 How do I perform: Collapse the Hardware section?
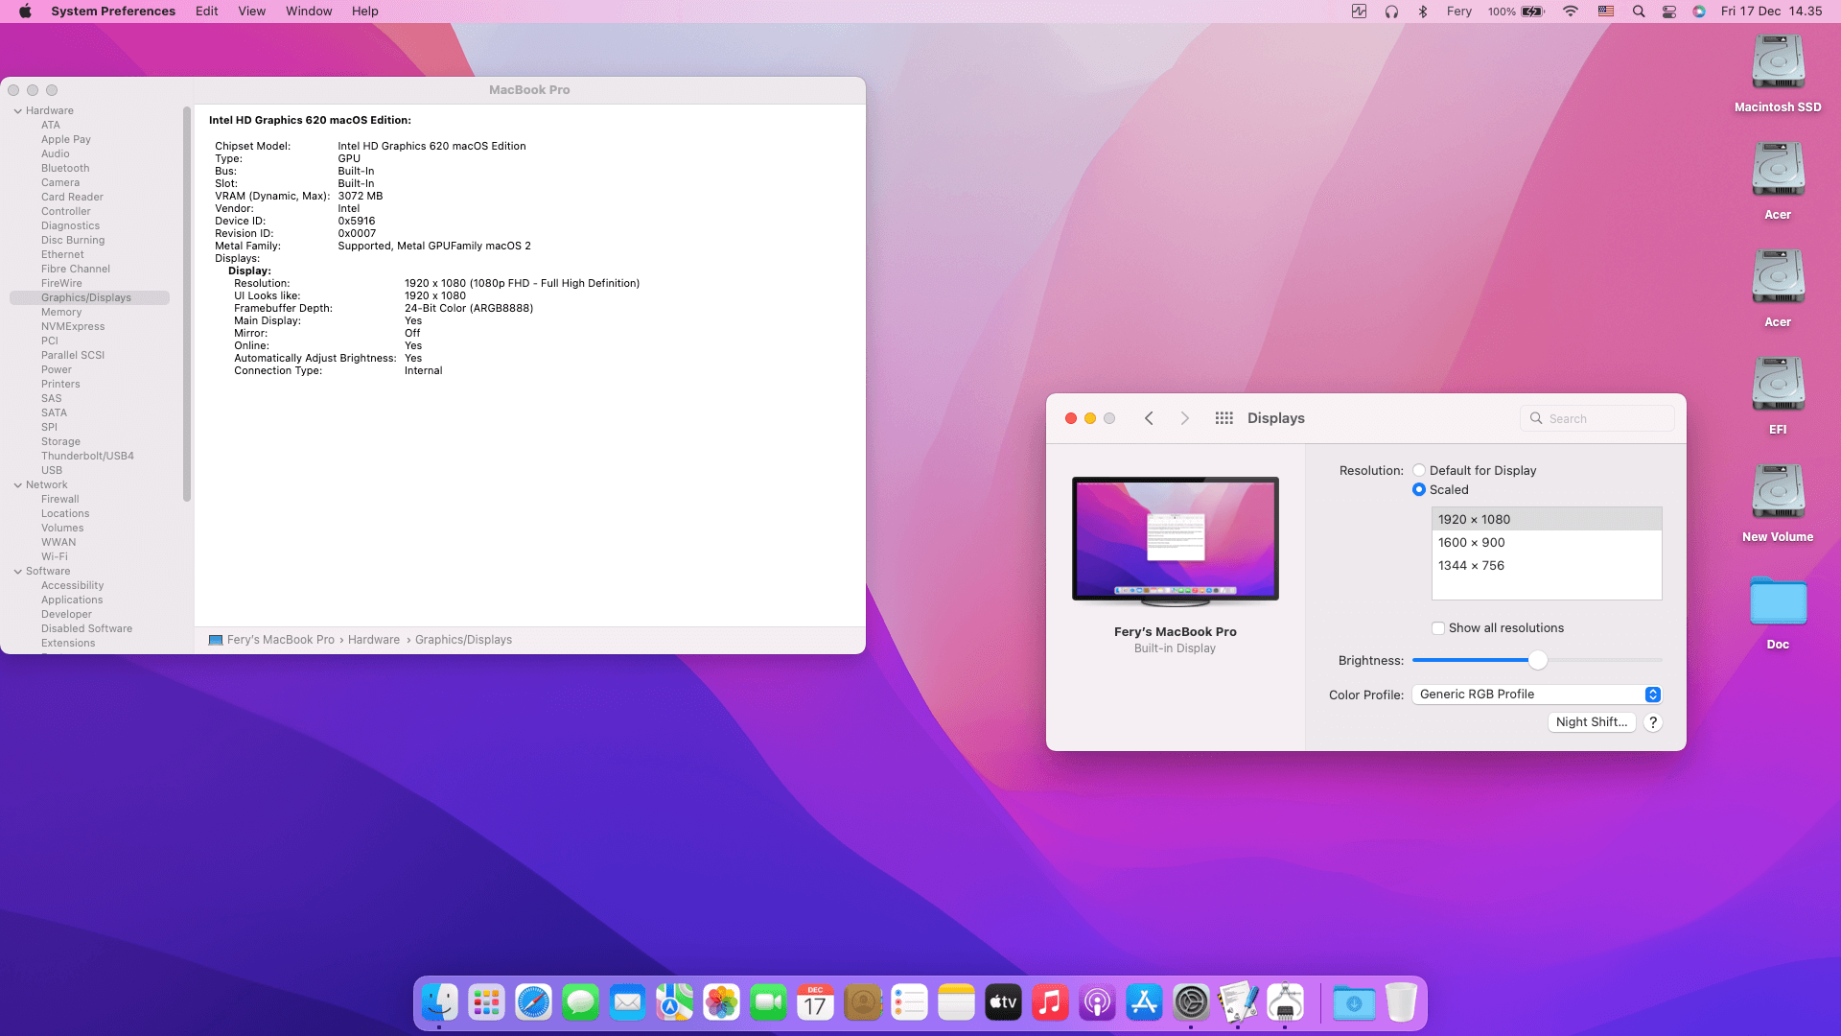click(x=17, y=110)
